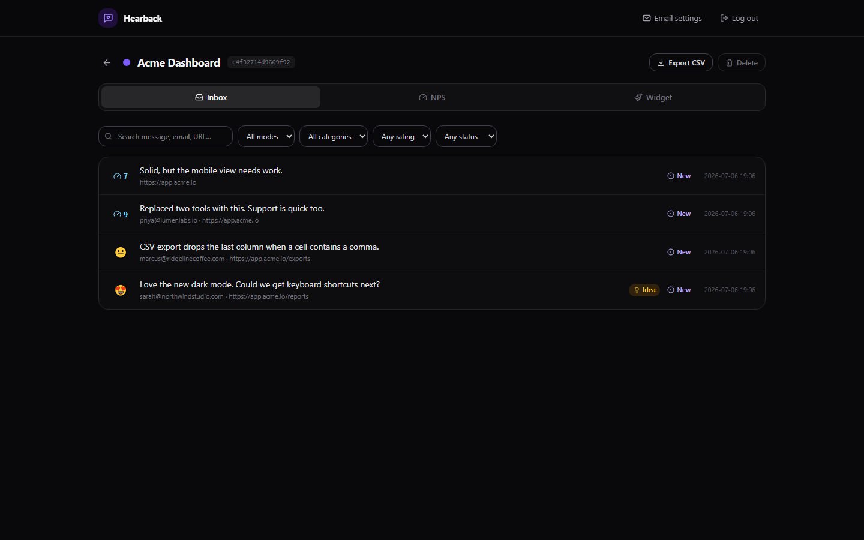Image resolution: width=864 pixels, height=540 pixels.
Task: Click the search magnifier icon
Action: coord(109,136)
